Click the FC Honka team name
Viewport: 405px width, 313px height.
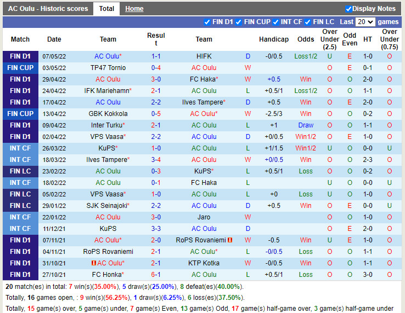[106, 275]
